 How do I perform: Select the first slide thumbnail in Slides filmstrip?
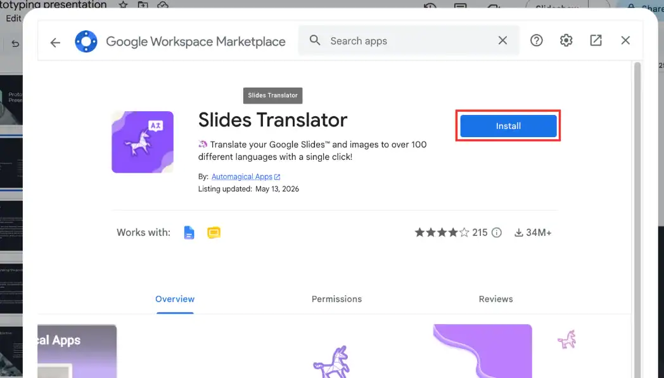tap(11, 100)
